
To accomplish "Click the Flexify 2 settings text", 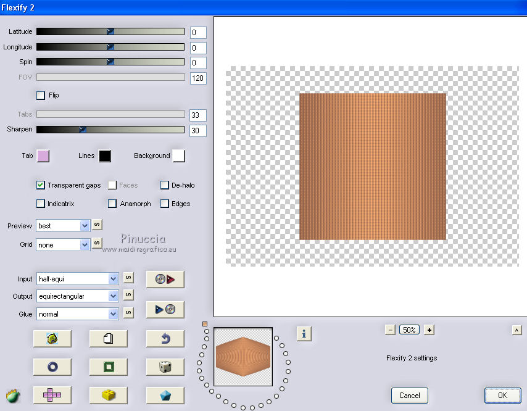I will [x=412, y=359].
